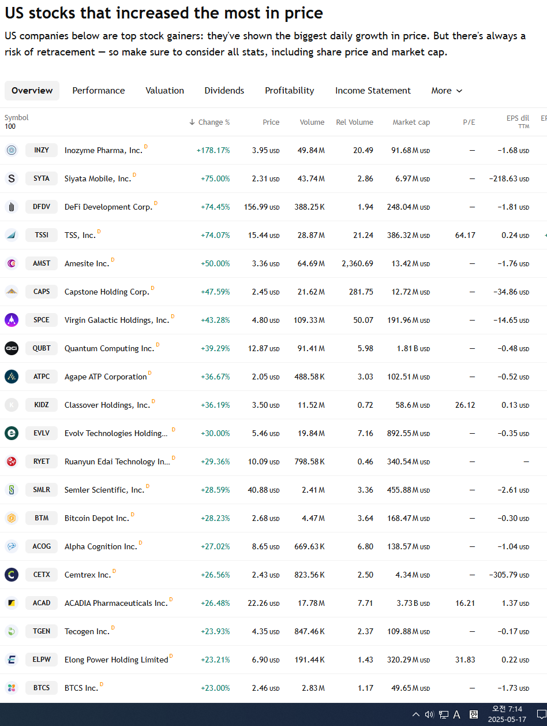Click the Quantum Computing Inc. logo icon
This screenshot has height=726, width=547.
[12, 348]
